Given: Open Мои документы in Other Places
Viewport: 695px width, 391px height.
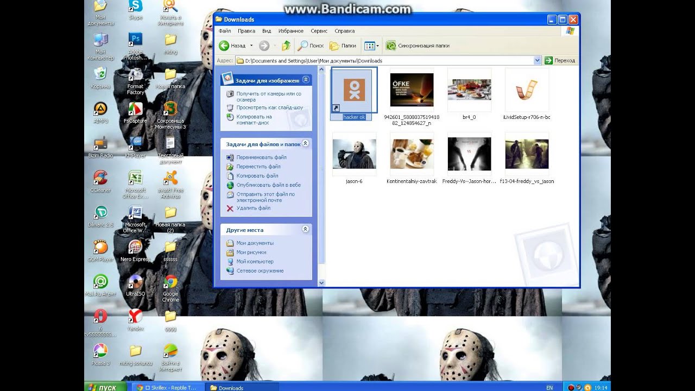Looking at the screenshot, I should [x=255, y=243].
